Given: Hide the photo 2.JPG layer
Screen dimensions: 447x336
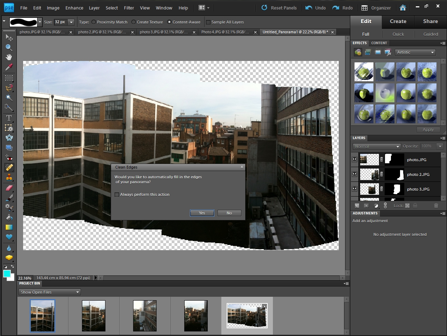Looking at the screenshot, I should tap(355, 174).
